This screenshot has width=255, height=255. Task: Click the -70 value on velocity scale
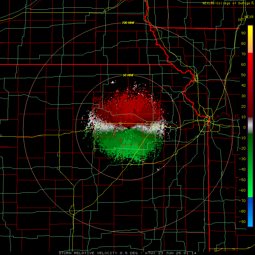[242, 201]
